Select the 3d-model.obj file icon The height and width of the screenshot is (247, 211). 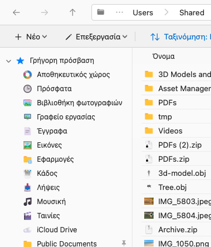click(x=149, y=173)
